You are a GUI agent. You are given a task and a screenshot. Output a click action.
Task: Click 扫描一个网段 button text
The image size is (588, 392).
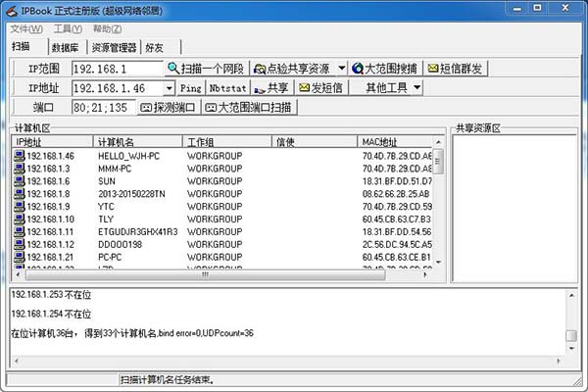[x=213, y=69]
